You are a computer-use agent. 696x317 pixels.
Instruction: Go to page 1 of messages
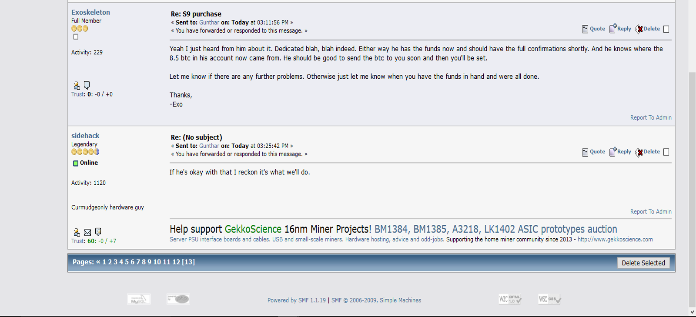point(104,262)
